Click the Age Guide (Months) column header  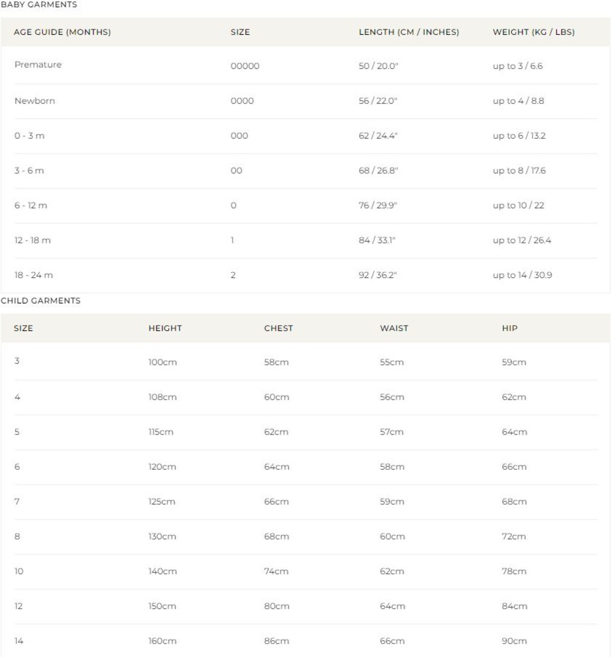(62, 32)
